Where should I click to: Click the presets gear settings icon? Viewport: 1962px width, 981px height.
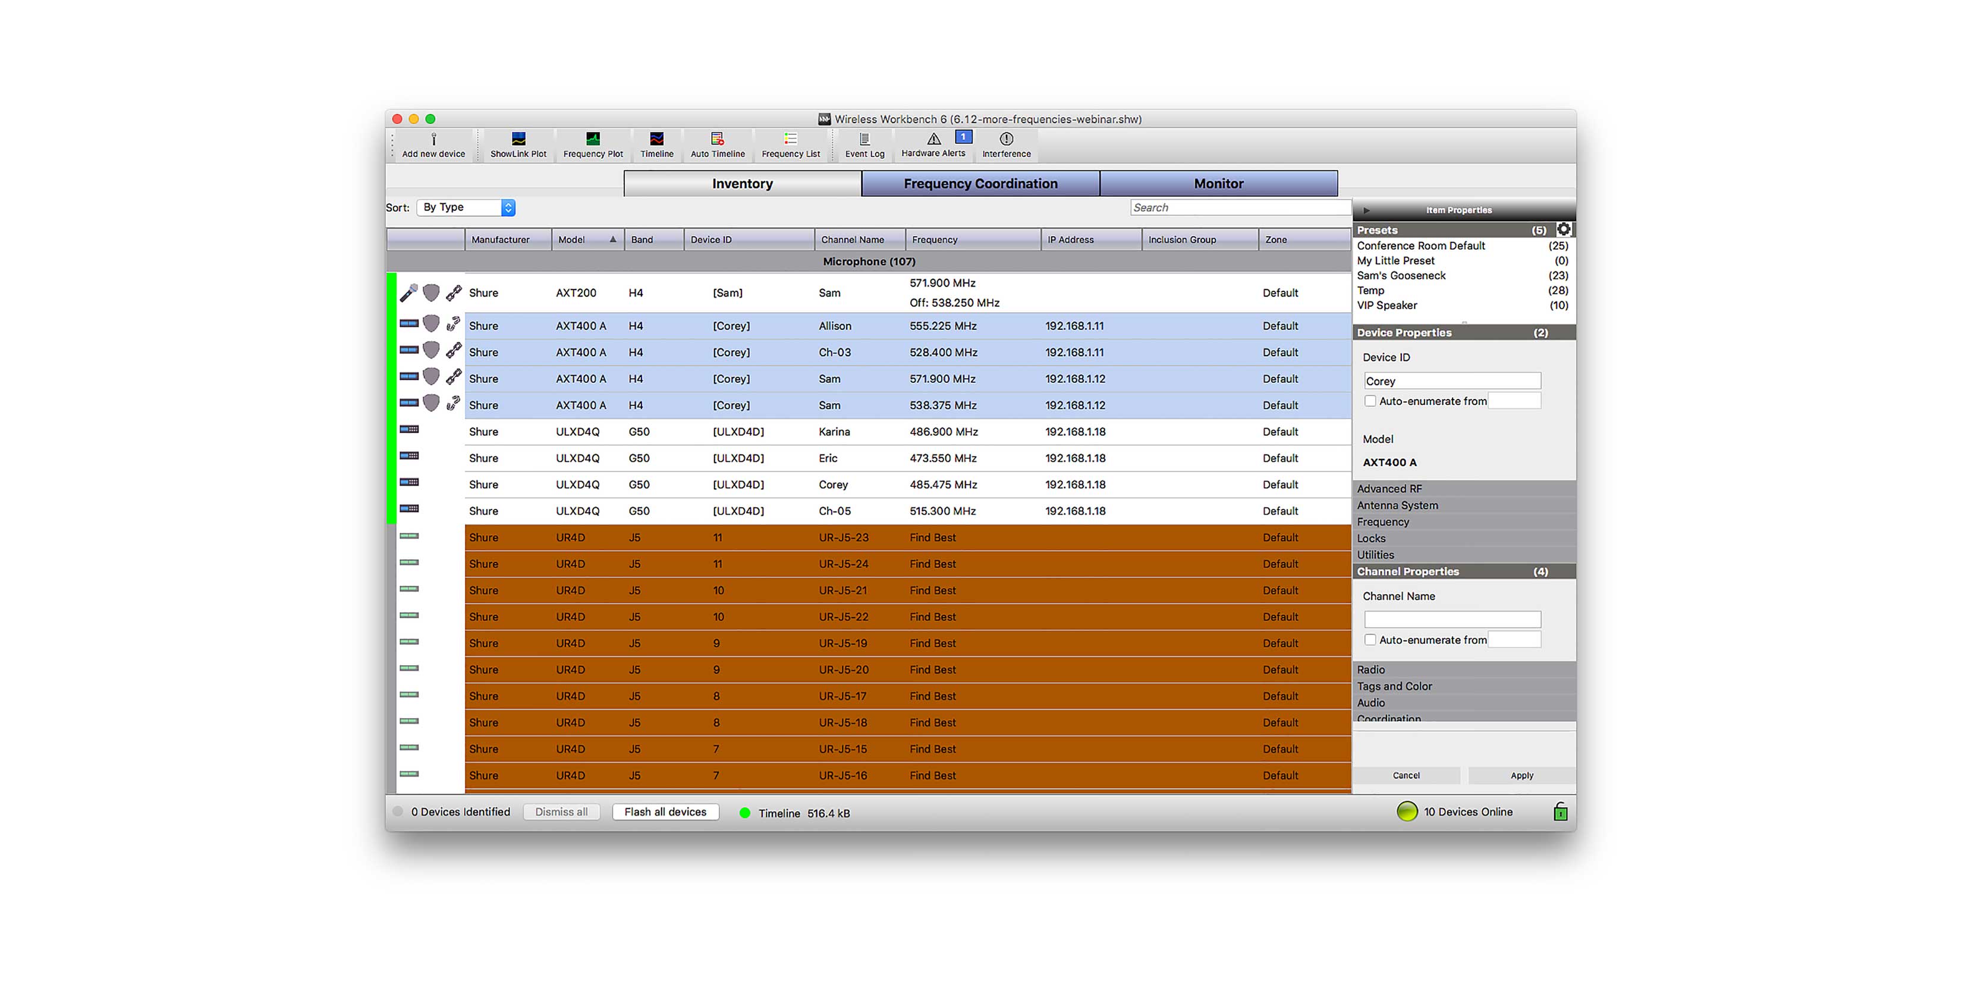tap(1564, 229)
